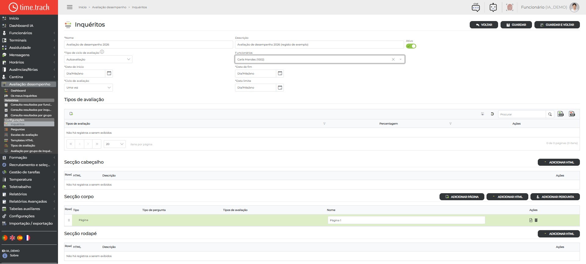Click the Guardar button
This screenshot has height=264, width=586.
(516, 25)
